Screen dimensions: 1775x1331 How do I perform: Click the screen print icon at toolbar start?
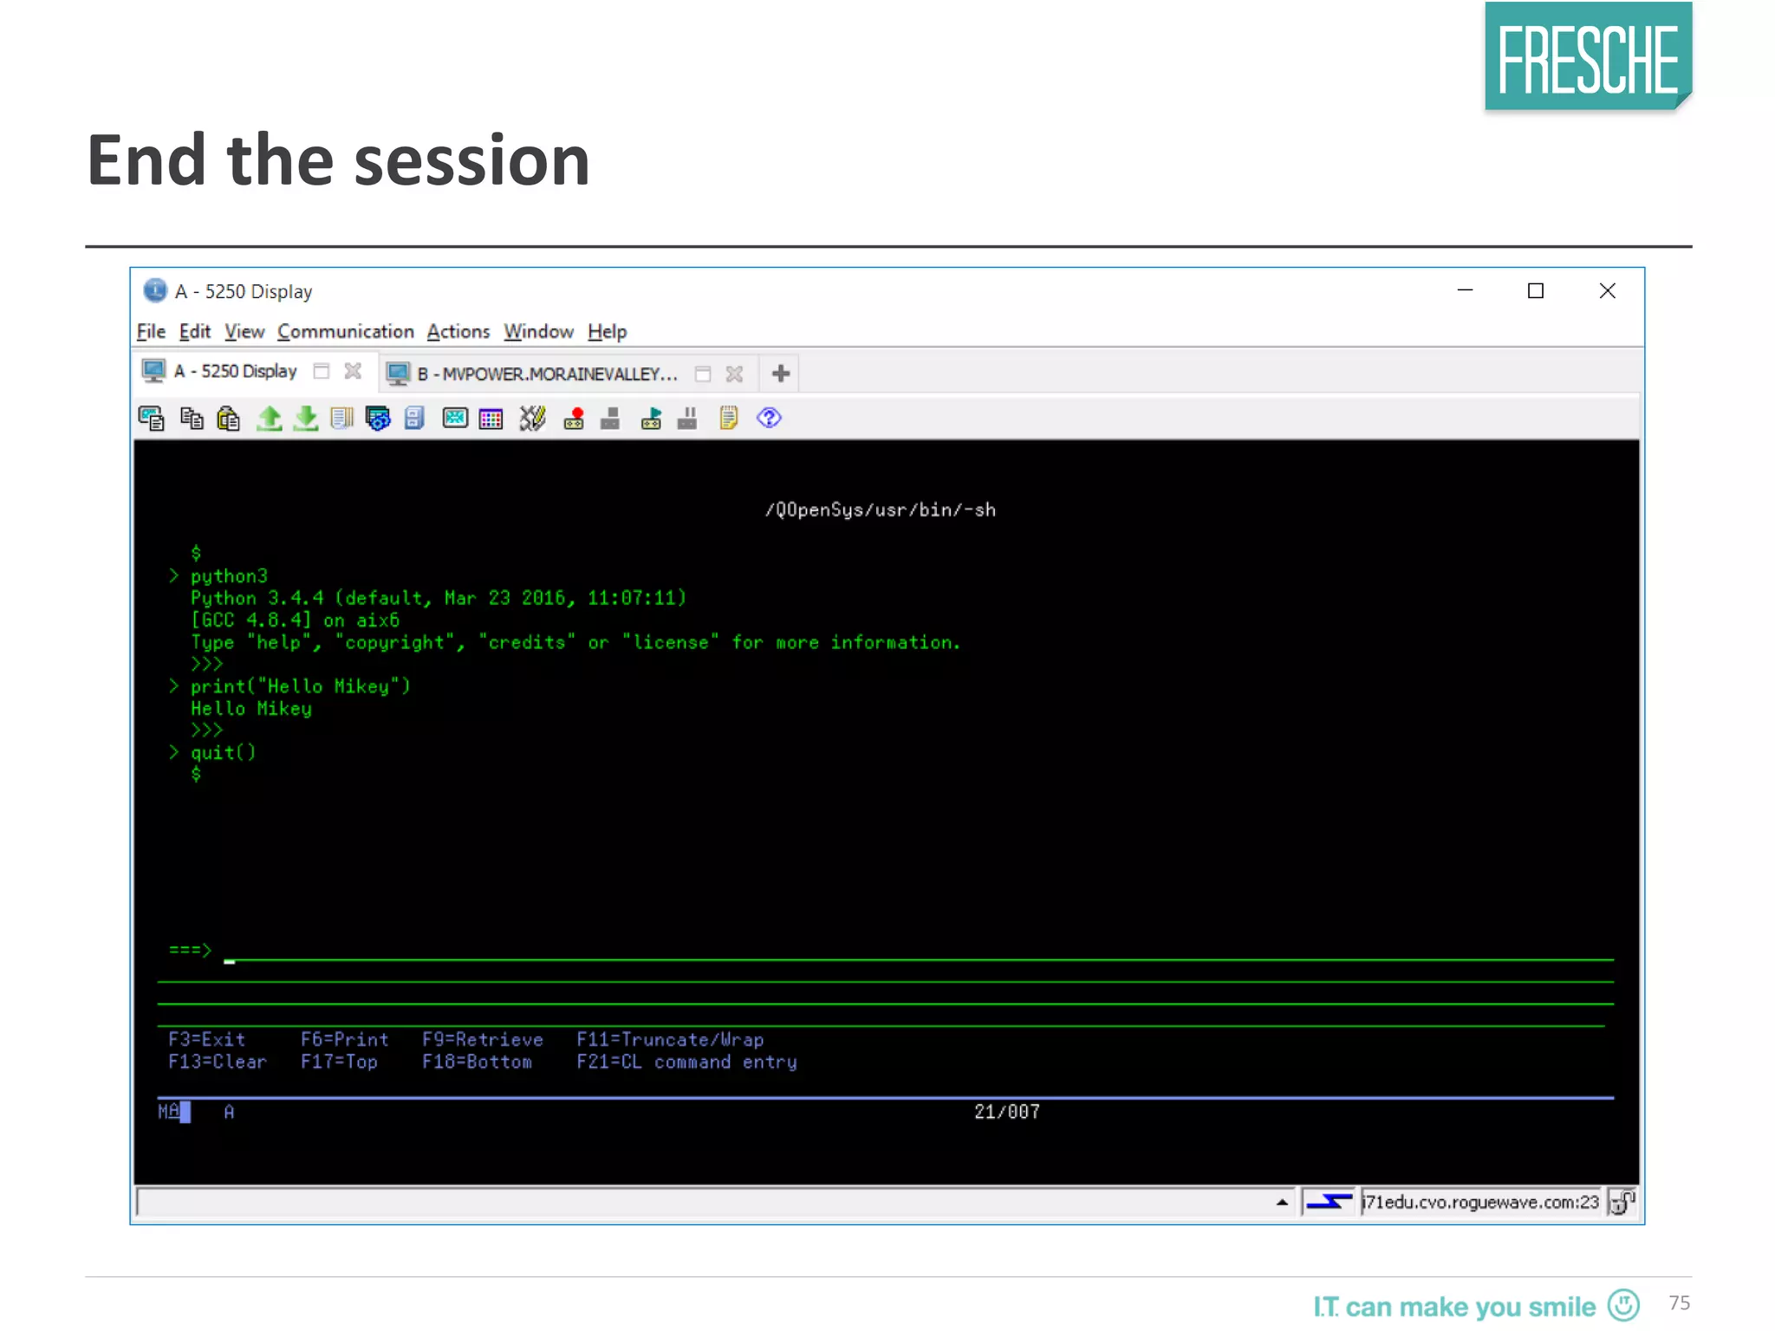click(x=152, y=419)
